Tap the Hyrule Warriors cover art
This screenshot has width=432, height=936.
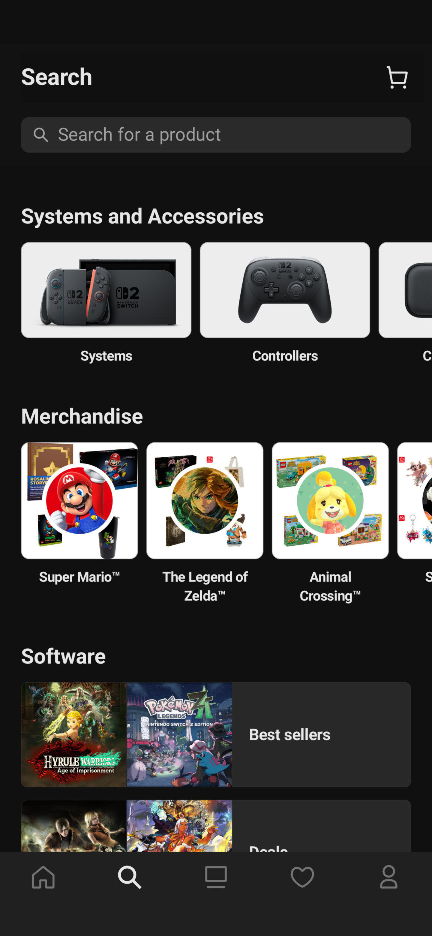[x=74, y=735]
